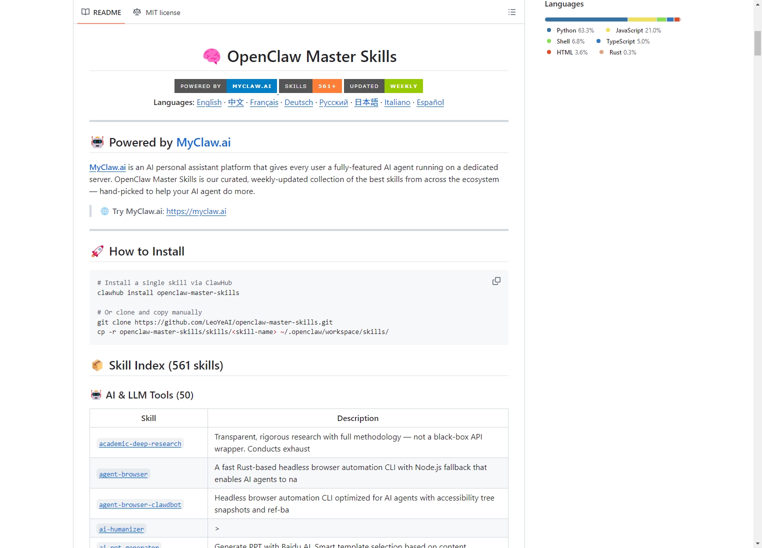Click the languages color bar
Screen dimensions: 762x548
(613, 19)
